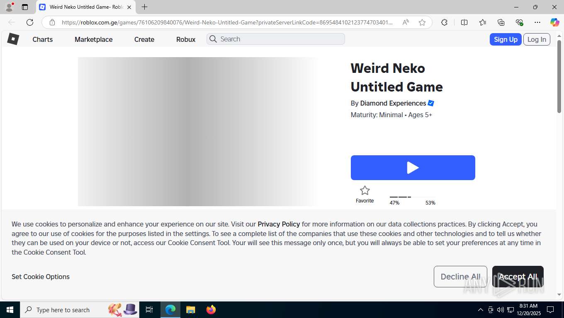This screenshot has height=318, width=564.
Task: Click the search magnifier icon
Action: (213, 39)
